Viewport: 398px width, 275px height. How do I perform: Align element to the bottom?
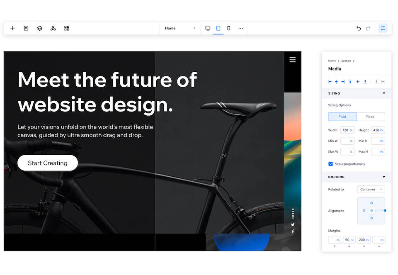365,82
